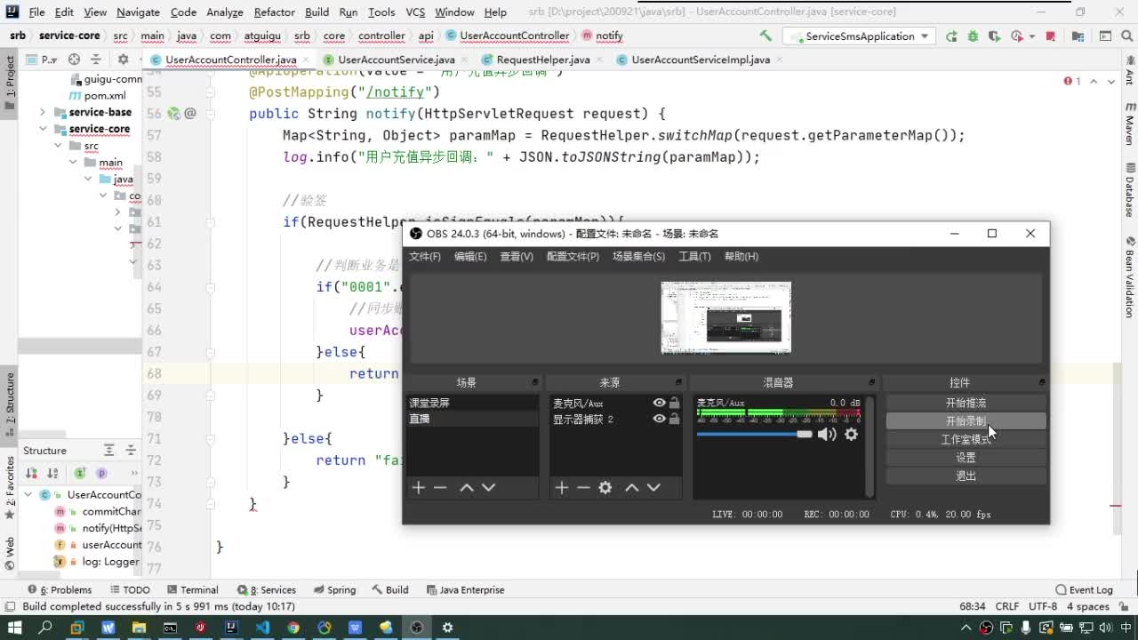Toggle Show Inherited filter in Structure
Screen dimensions: 1138x640
(x=80, y=473)
